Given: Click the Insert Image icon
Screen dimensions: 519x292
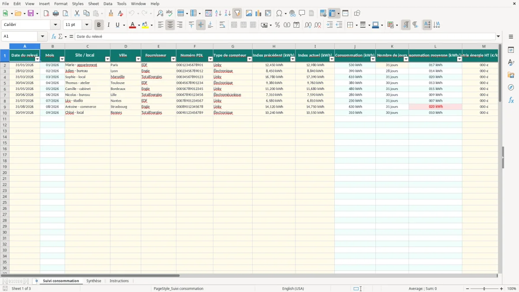Looking at the screenshot, I should pos(249,13).
